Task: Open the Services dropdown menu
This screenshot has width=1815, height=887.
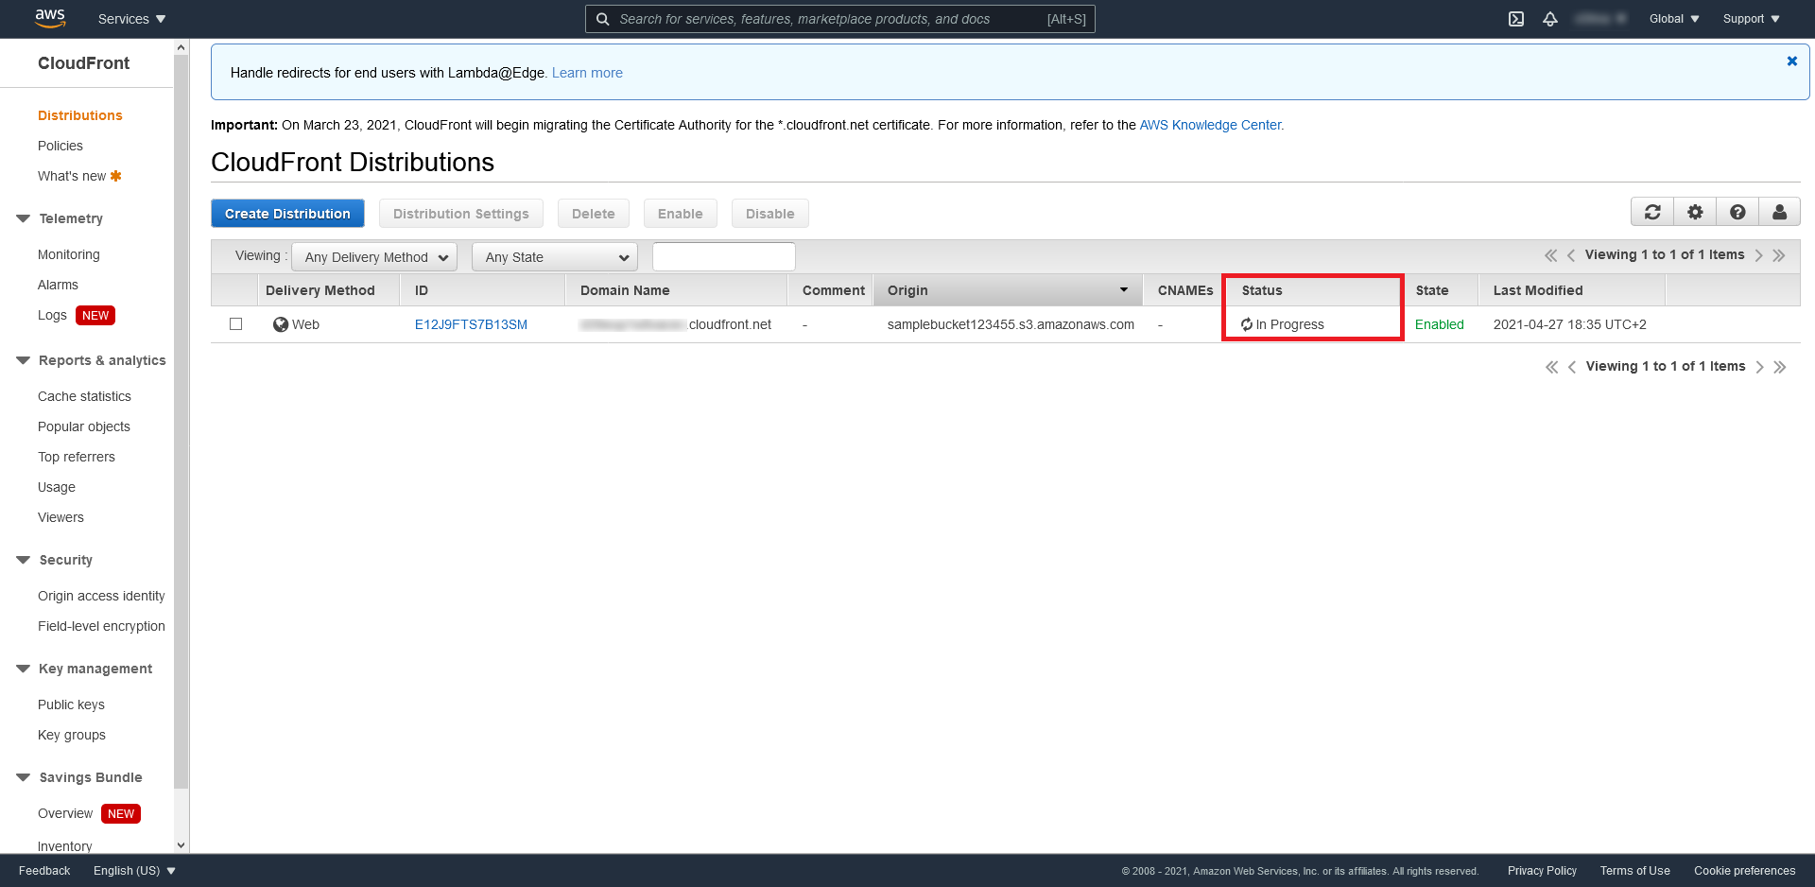Action: click(x=131, y=19)
